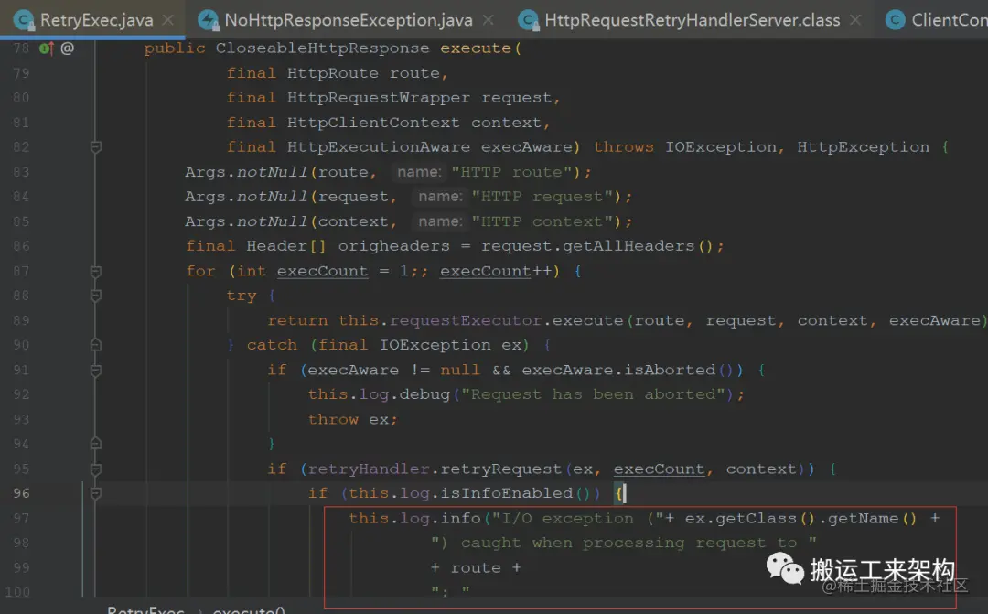Open the NoHttpResponseException.java tab
Screen dimensions: 988x614
(x=348, y=20)
